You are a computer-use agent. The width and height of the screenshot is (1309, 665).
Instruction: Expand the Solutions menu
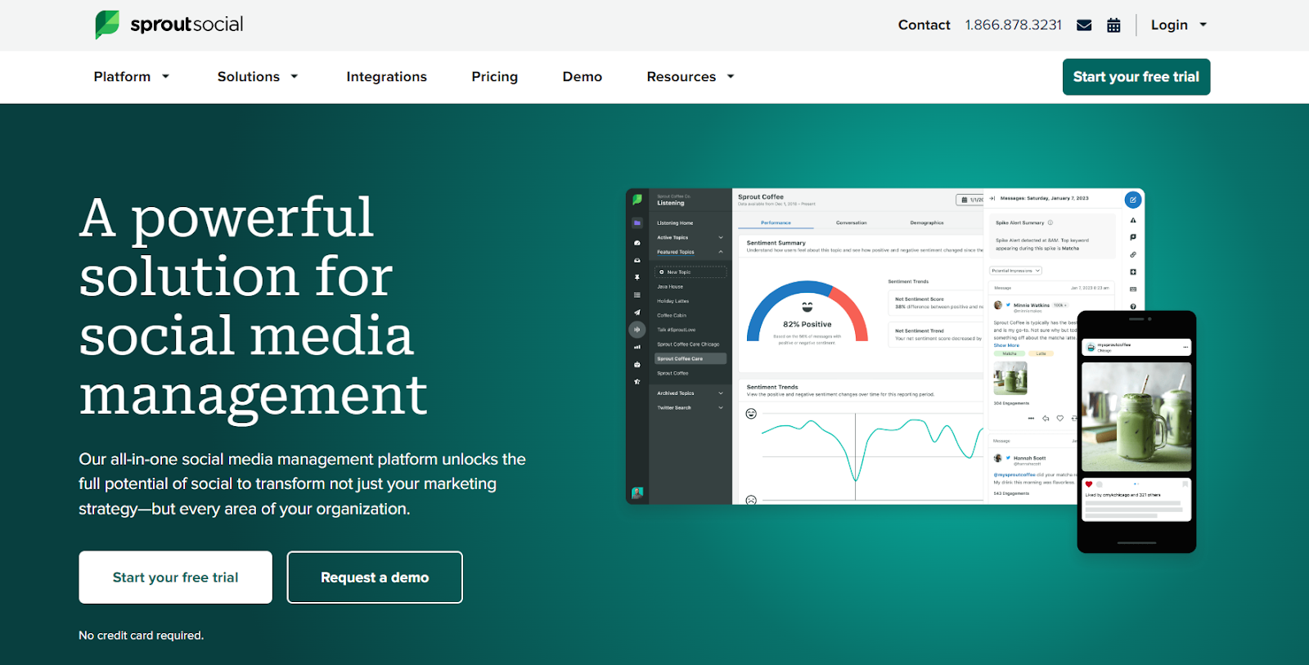pyautogui.click(x=258, y=77)
